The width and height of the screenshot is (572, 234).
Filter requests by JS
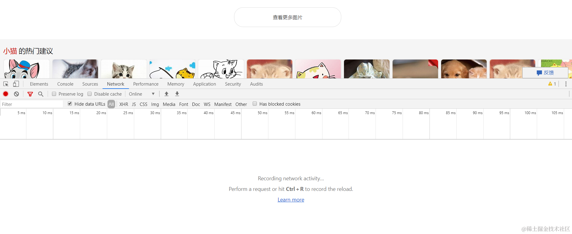click(x=134, y=104)
